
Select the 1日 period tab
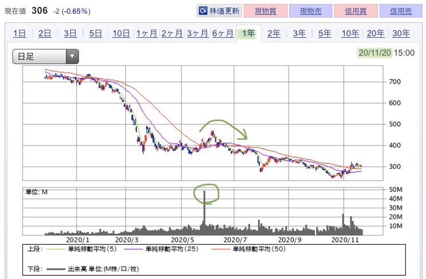[x=19, y=33]
